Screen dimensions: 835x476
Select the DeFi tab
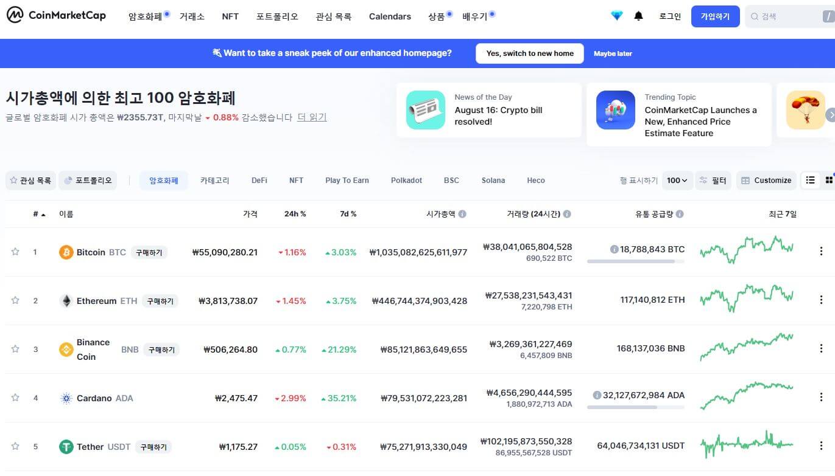pos(259,181)
